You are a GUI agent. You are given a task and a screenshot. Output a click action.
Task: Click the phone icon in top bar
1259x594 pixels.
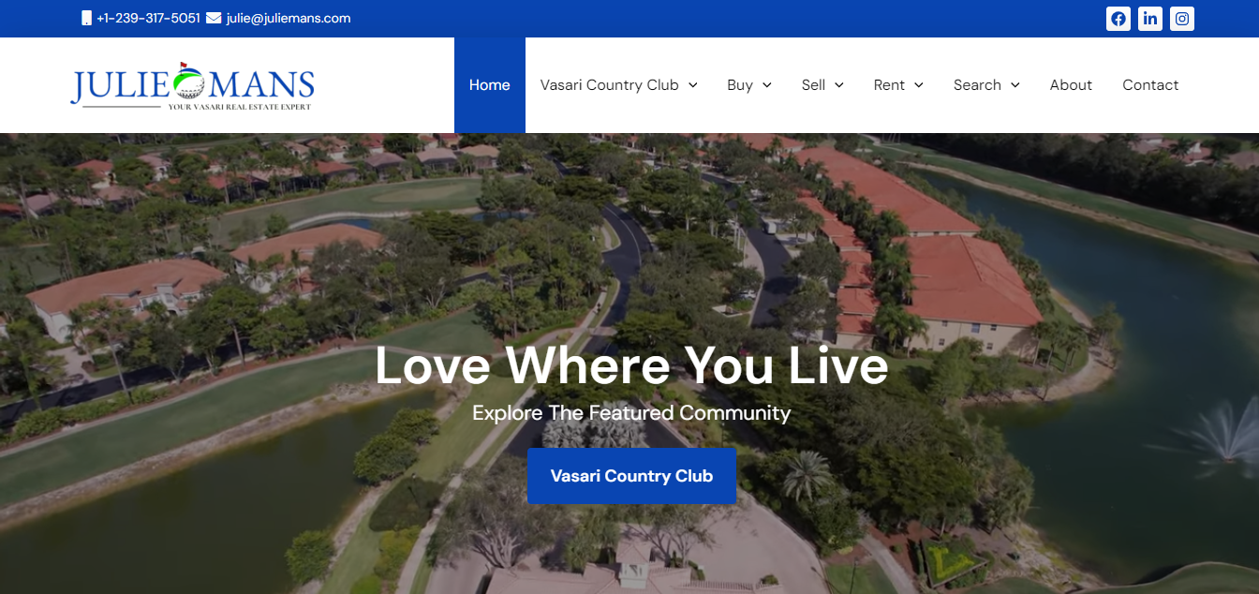(x=86, y=18)
